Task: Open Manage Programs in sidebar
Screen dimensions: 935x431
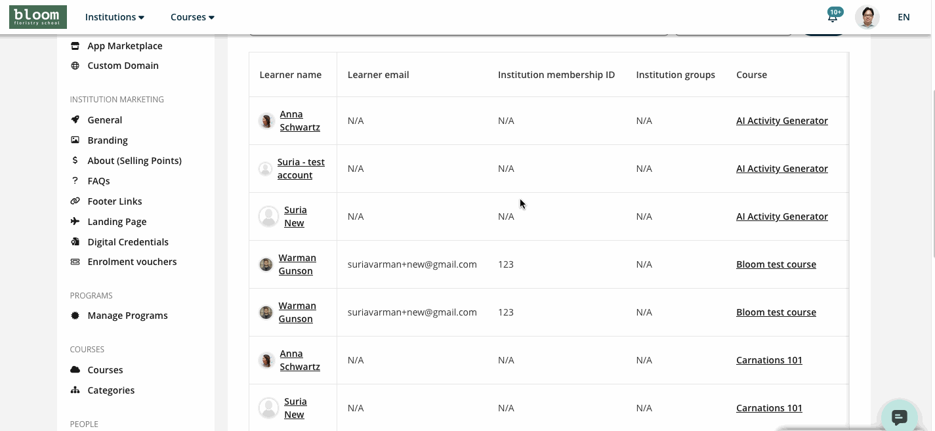Action: coord(127,316)
